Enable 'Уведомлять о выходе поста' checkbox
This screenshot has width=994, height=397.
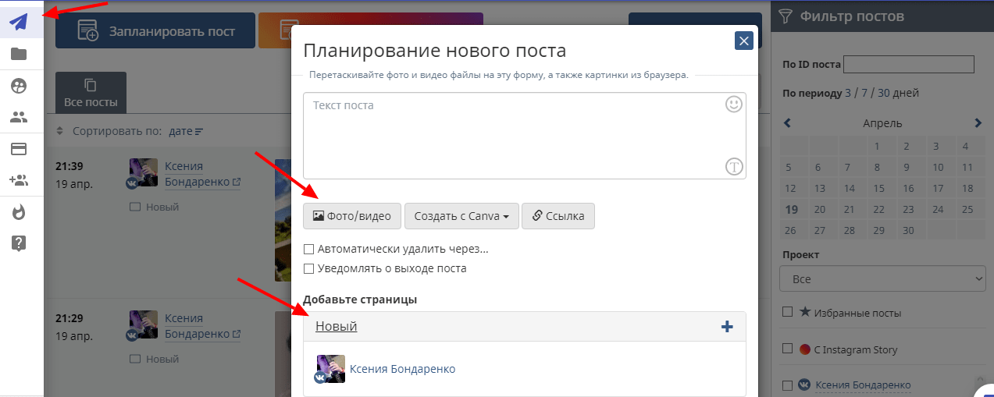point(308,268)
